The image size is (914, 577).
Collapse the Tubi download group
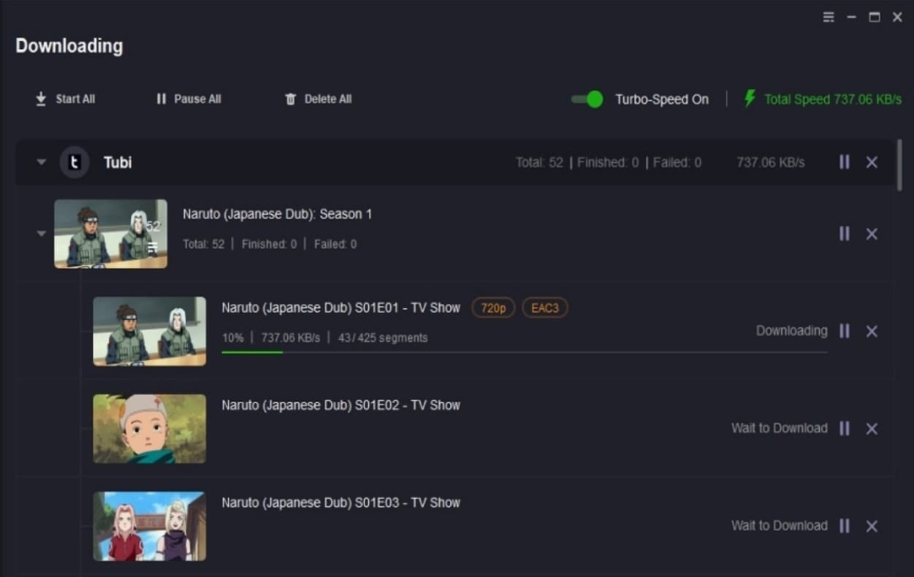pyautogui.click(x=42, y=162)
